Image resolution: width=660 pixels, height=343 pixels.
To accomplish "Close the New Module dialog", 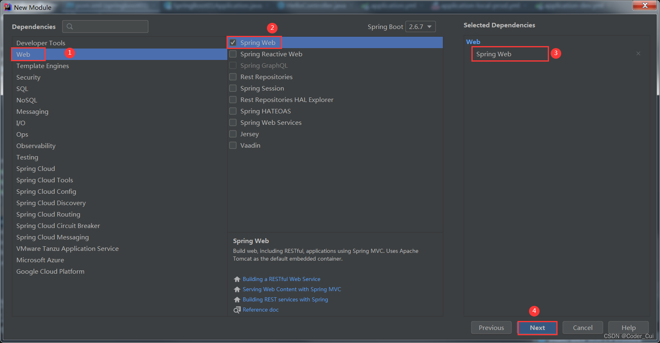I will coord(644,5).
